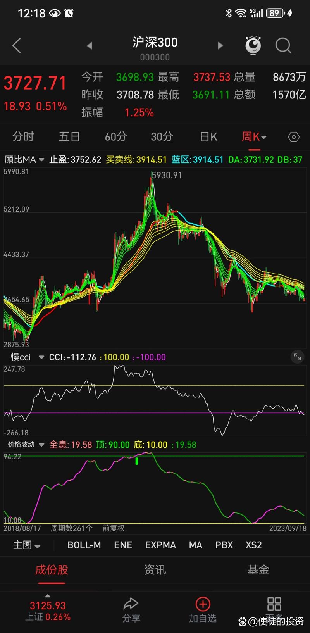The image size is (310, 633).
Task: Open the search magnifier icon
Action: tap(283, 46)
